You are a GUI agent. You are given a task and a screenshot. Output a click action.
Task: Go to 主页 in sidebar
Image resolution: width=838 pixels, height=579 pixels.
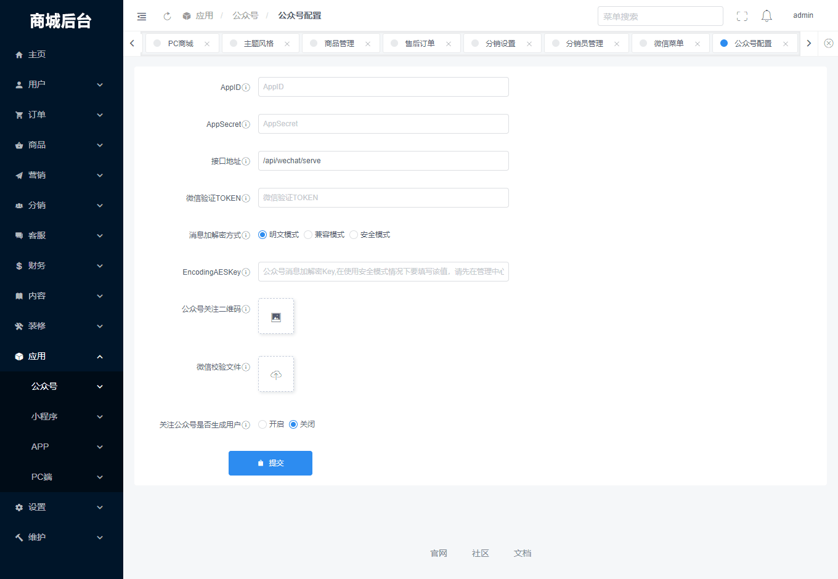(x=62, y=54)
